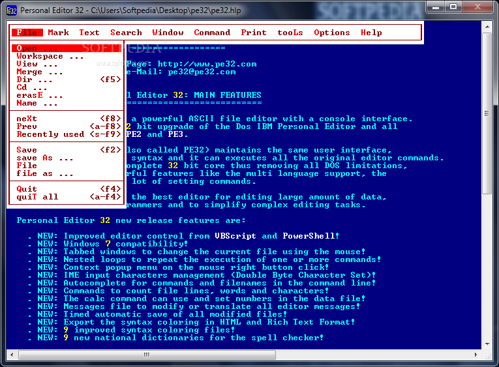
Task: Open the Help menu
Action: pyautogui.click(x=371, y=33)
